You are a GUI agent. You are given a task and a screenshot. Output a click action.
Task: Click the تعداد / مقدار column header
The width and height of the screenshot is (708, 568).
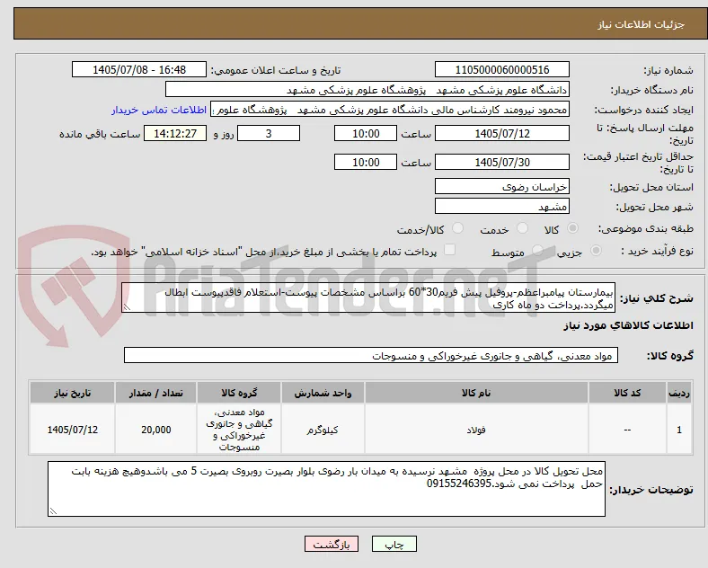coord(155,393)
